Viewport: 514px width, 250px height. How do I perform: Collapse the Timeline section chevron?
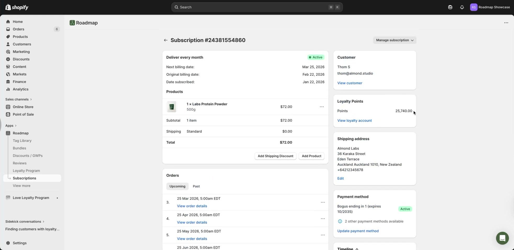point(357,249)
